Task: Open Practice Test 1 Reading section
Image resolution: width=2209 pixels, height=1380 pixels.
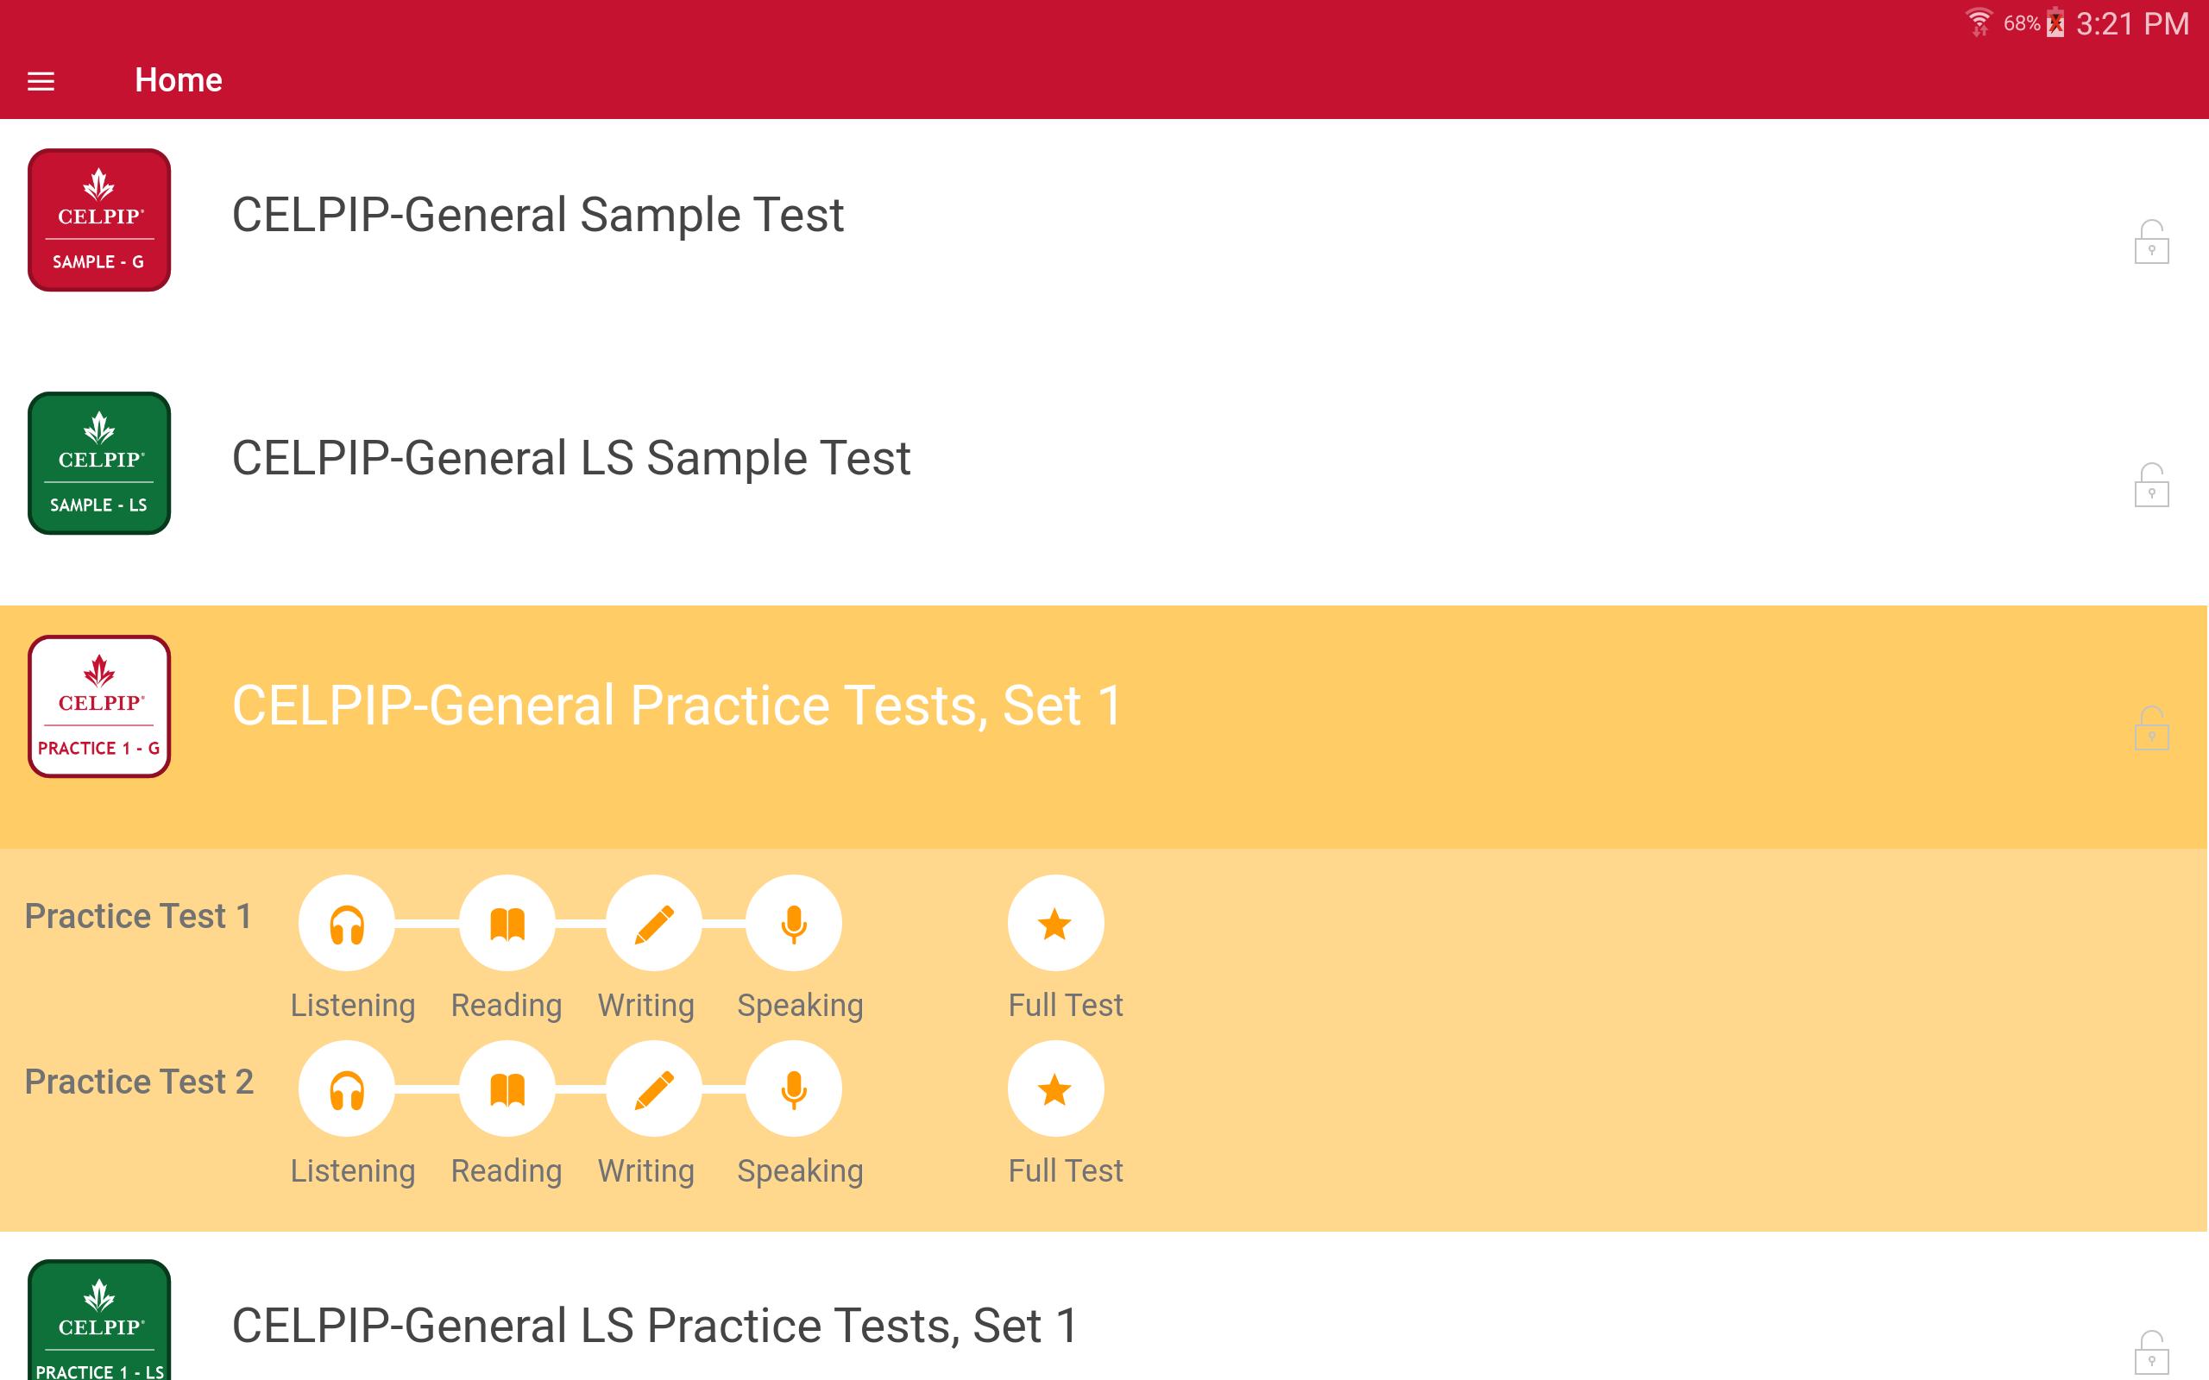Action: [507, 924]
